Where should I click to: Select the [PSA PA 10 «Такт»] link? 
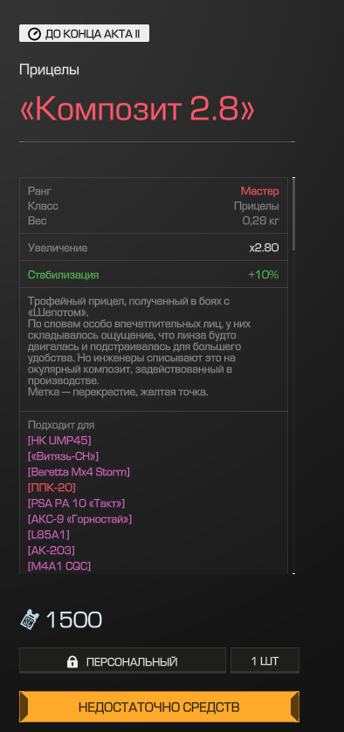click(76, 503)
